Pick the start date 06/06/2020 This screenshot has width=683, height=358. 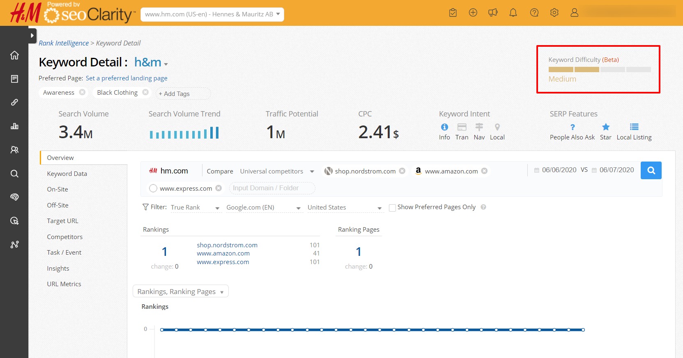click(x=555, y=170)
